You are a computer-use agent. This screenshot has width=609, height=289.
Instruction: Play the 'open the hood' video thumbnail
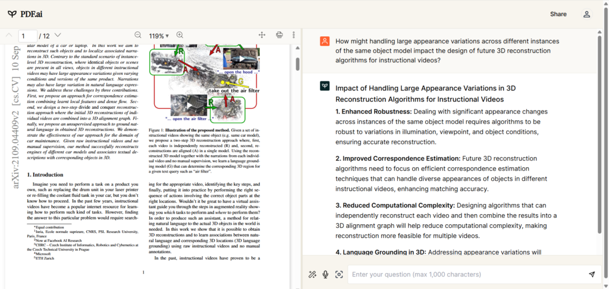pyautogui.click(x=241, y=59)
